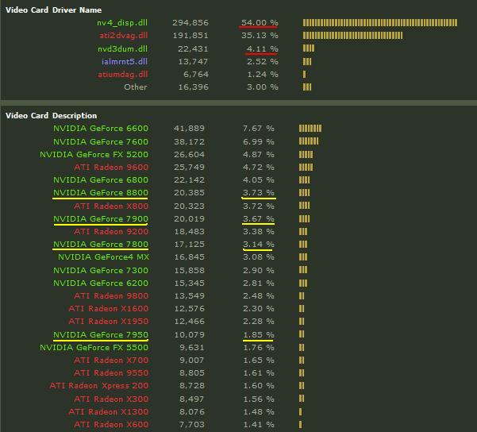Select the 4.11 % underlined percentage
Screen dimensions: 477x432
[262, 49]
